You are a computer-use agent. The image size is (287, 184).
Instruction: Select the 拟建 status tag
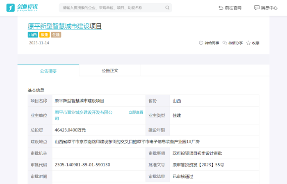44,35
